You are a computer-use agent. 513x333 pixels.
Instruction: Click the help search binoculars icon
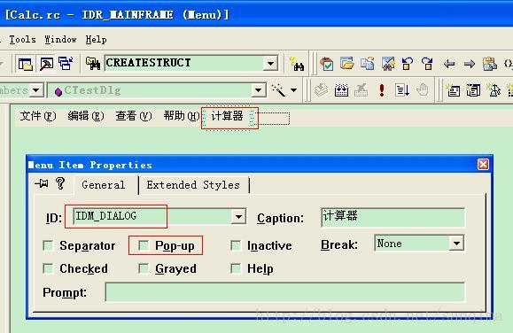pos(297,64)
